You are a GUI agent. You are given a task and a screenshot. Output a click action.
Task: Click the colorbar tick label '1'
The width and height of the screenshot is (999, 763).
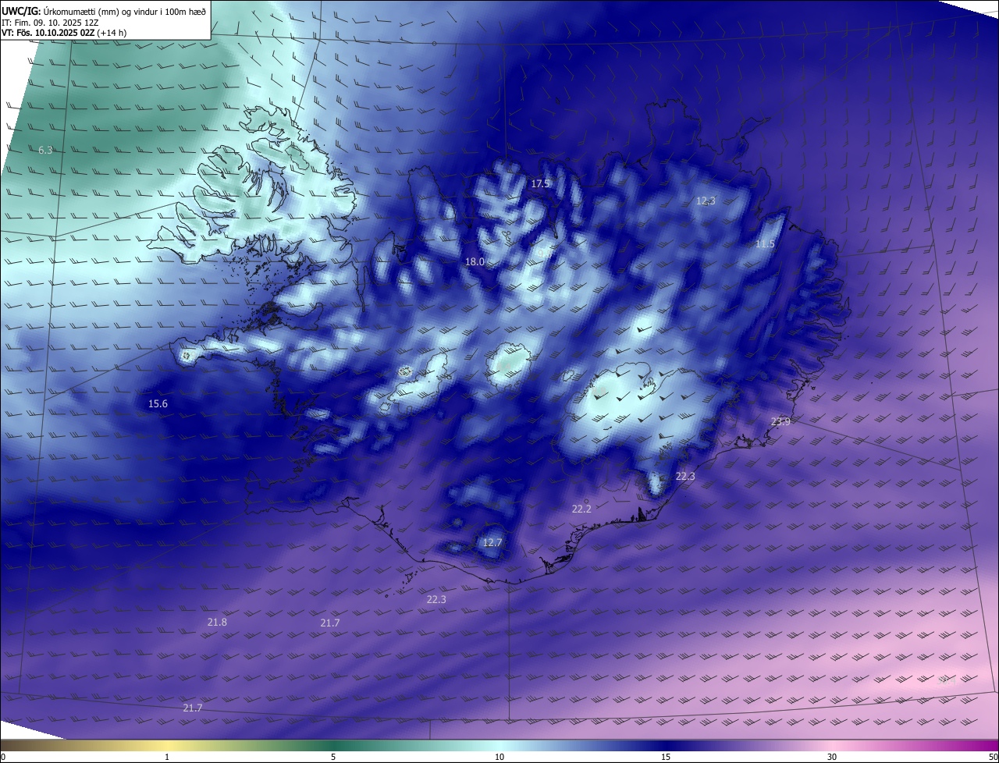[168, 758]
